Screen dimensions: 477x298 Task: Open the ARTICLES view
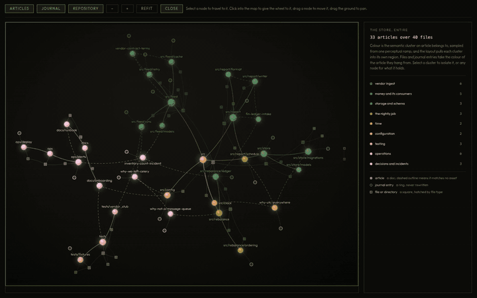[x=19, y=9]
